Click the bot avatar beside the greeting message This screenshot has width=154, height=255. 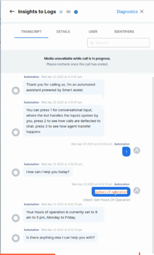(x=16, y=91)
